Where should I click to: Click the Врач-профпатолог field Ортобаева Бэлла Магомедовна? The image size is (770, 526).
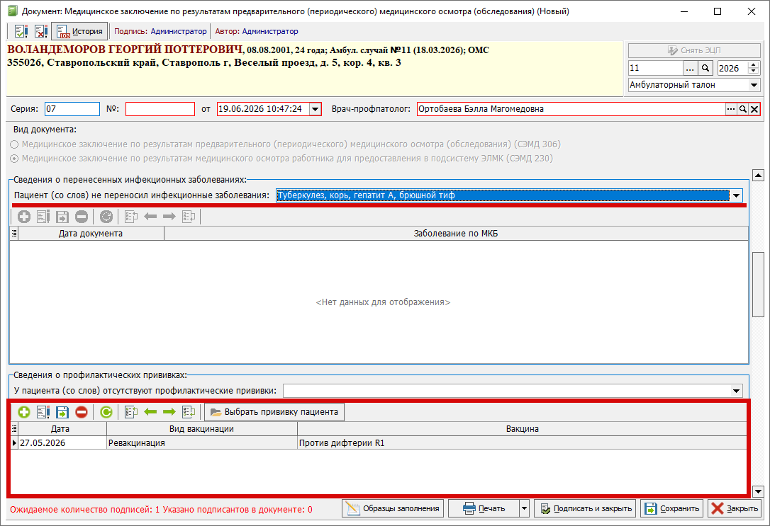571,109
